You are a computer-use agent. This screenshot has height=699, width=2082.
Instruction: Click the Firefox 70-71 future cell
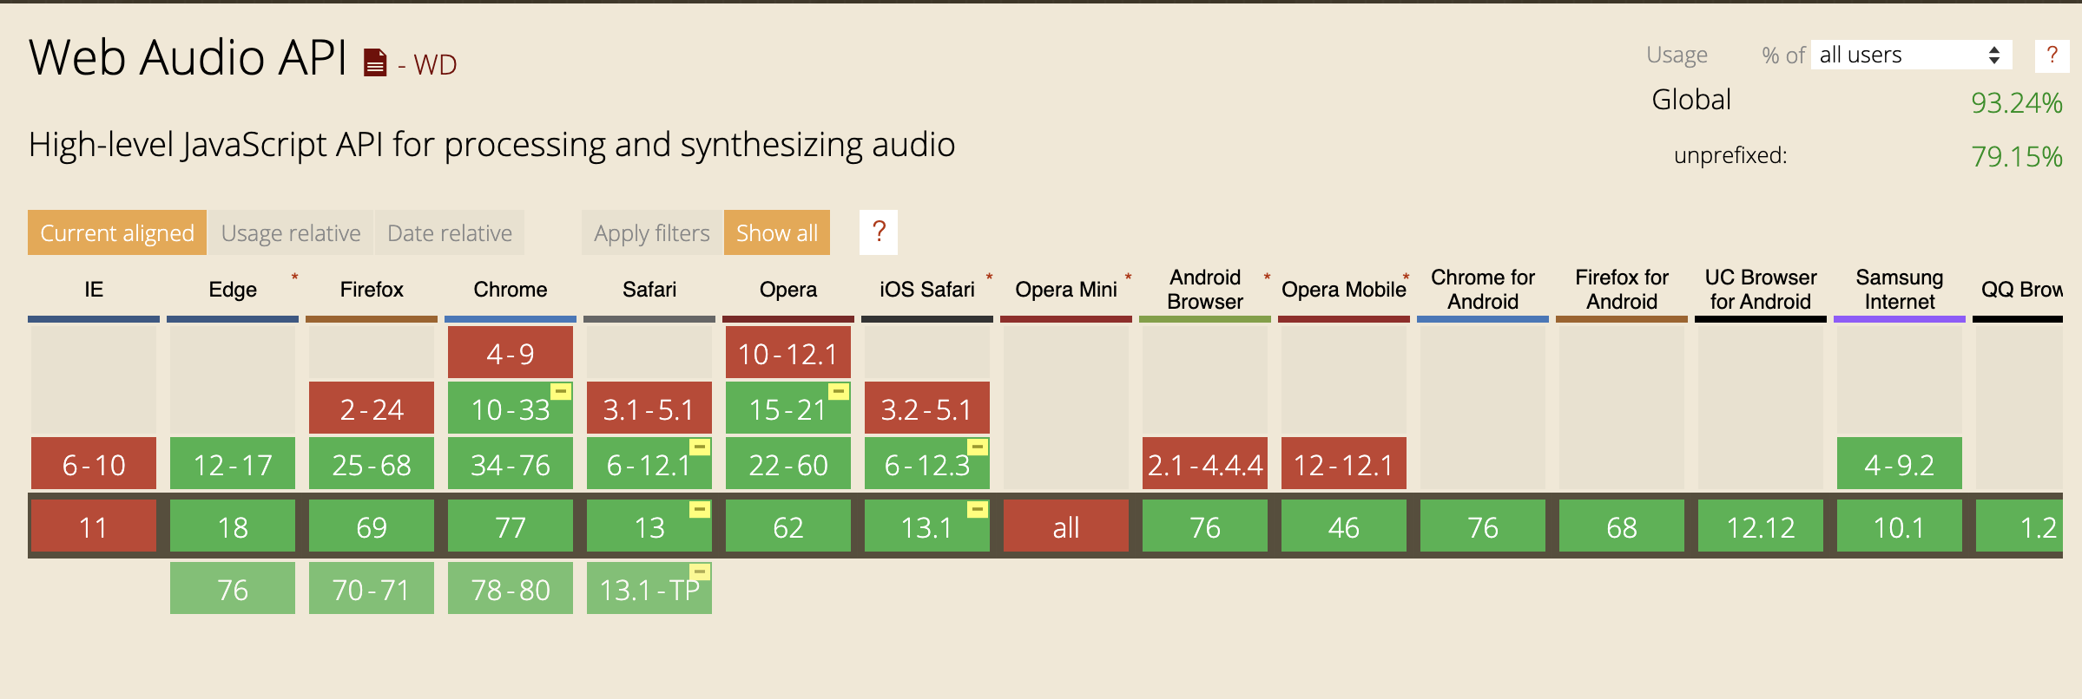point(372,588)
